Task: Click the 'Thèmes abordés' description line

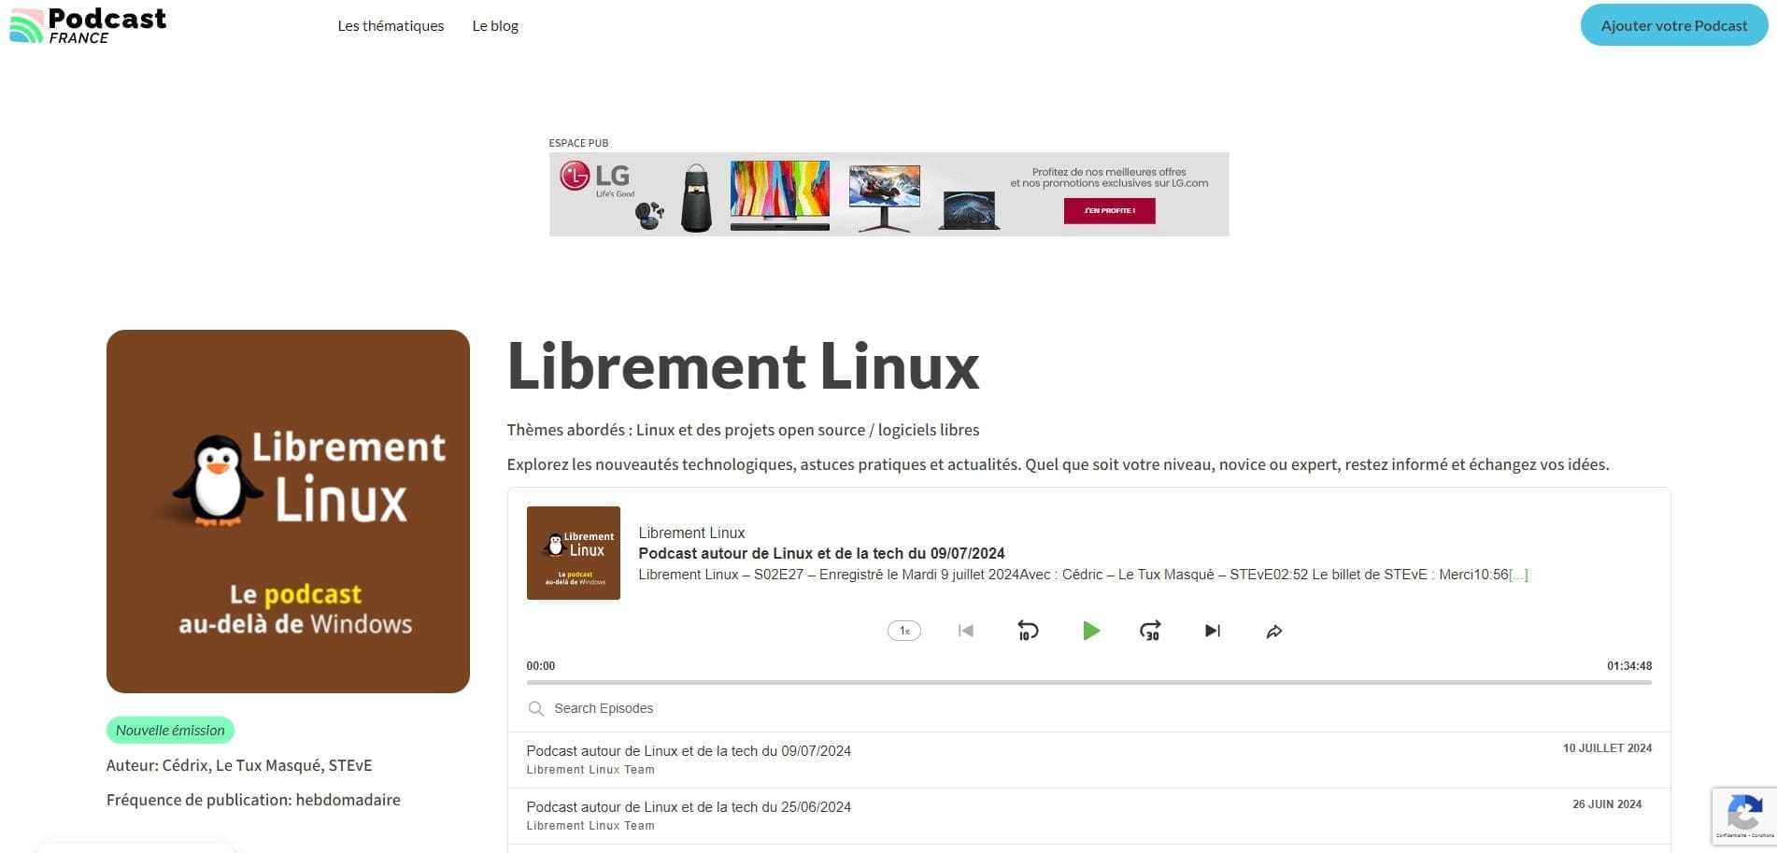Action: tap(743, 430)
